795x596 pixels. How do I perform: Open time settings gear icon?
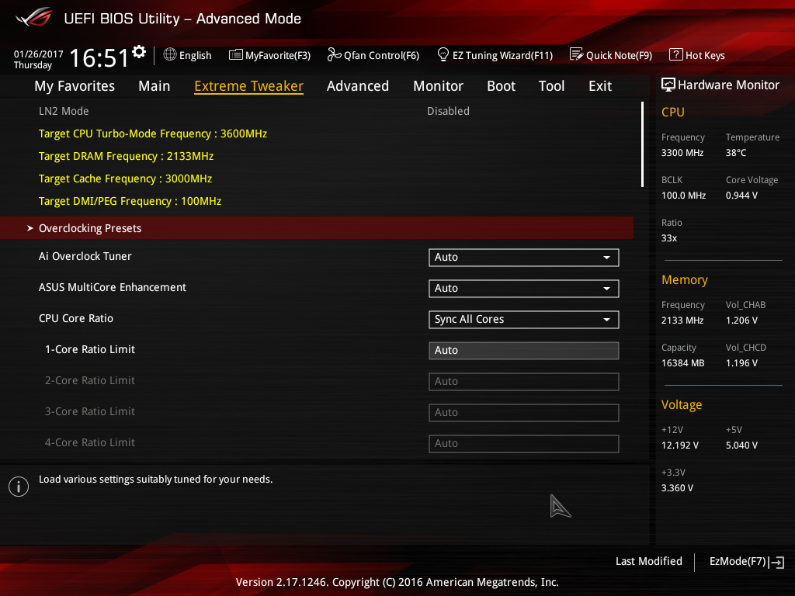[x=139, y=52]
